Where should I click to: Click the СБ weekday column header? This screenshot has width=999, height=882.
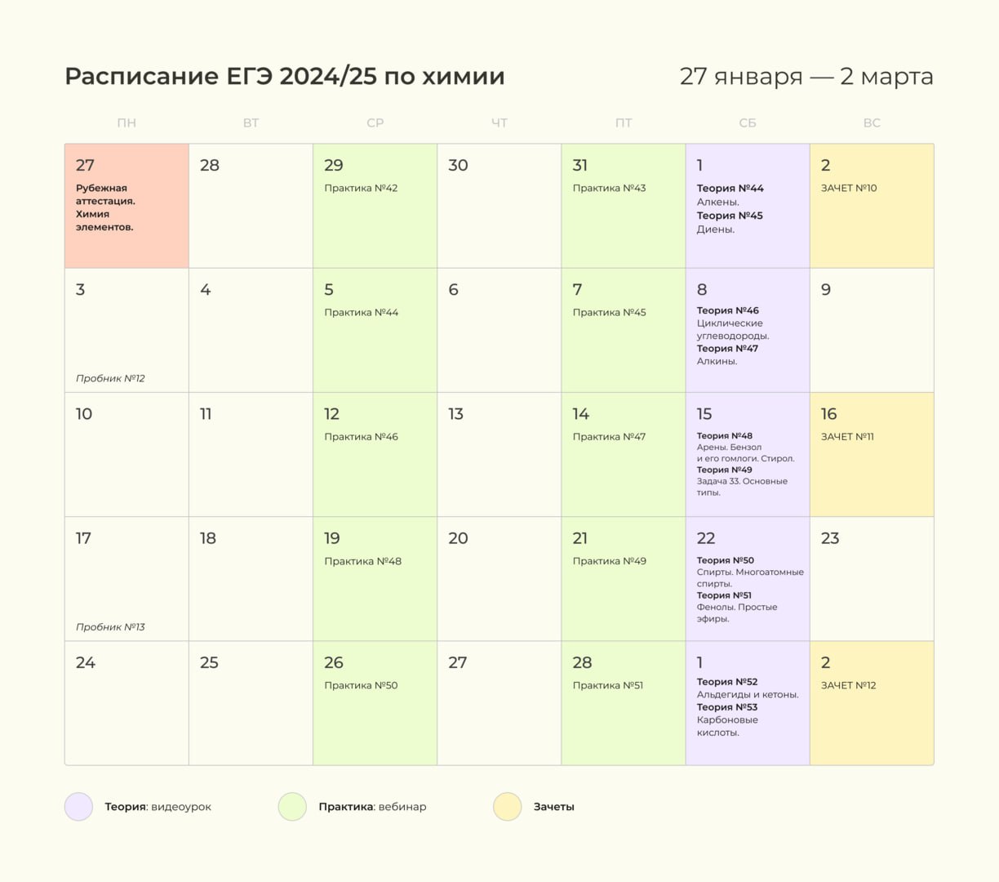point(748,123)
